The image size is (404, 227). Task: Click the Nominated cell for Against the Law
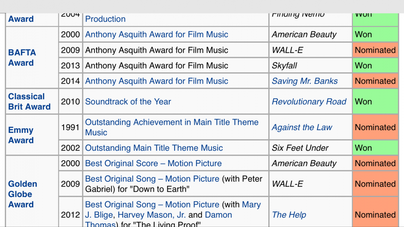[x=375, y=127]
